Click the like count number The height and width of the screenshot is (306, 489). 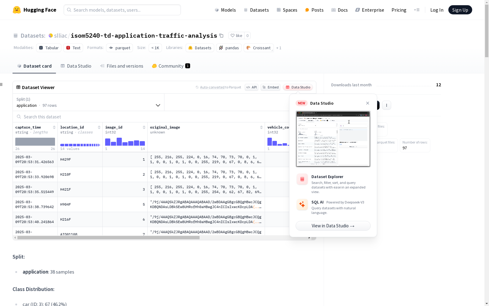pos(248,35)
